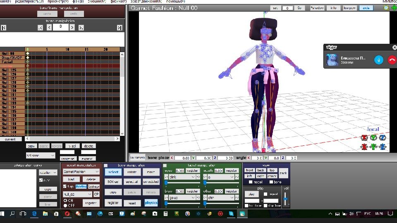
Task: Click the viewport zoom magnifier icon
Action: point(386,8)
